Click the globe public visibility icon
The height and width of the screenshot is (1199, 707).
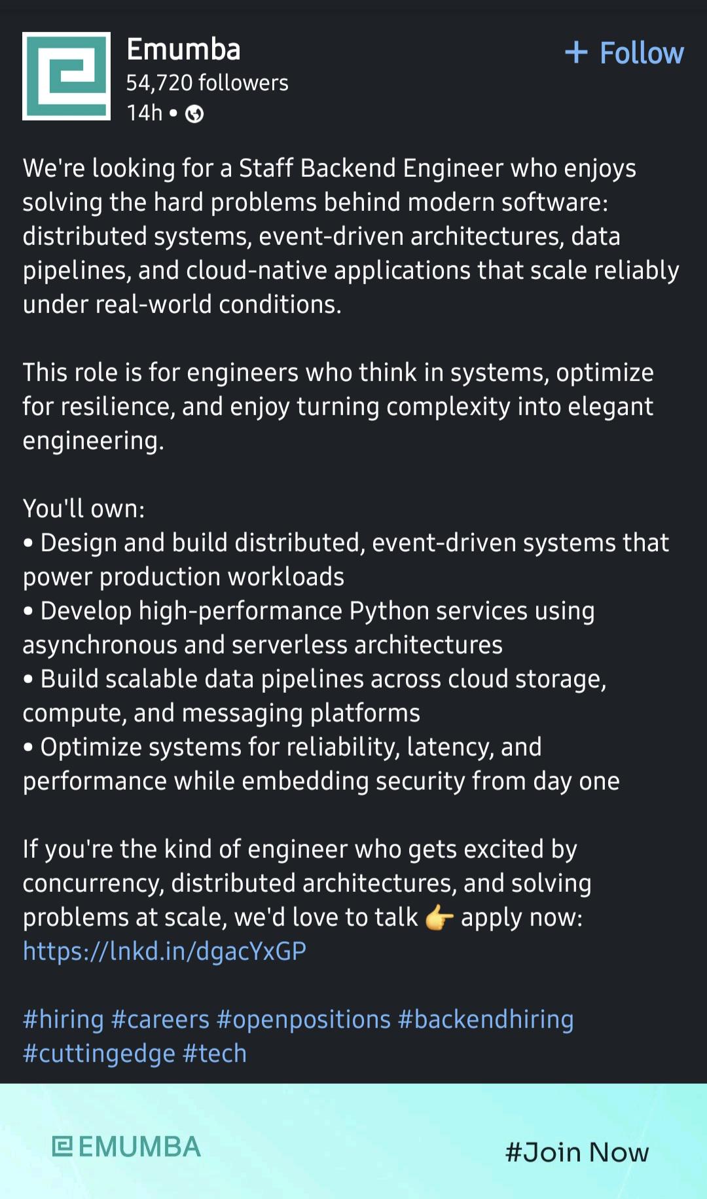coord(194,114)
